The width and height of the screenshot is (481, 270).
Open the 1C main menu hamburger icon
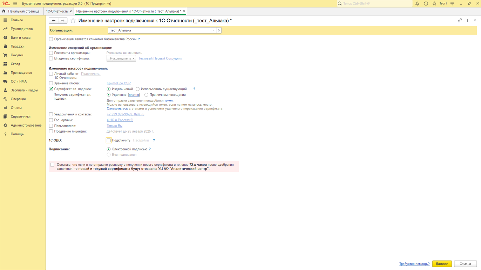[15, 3]
